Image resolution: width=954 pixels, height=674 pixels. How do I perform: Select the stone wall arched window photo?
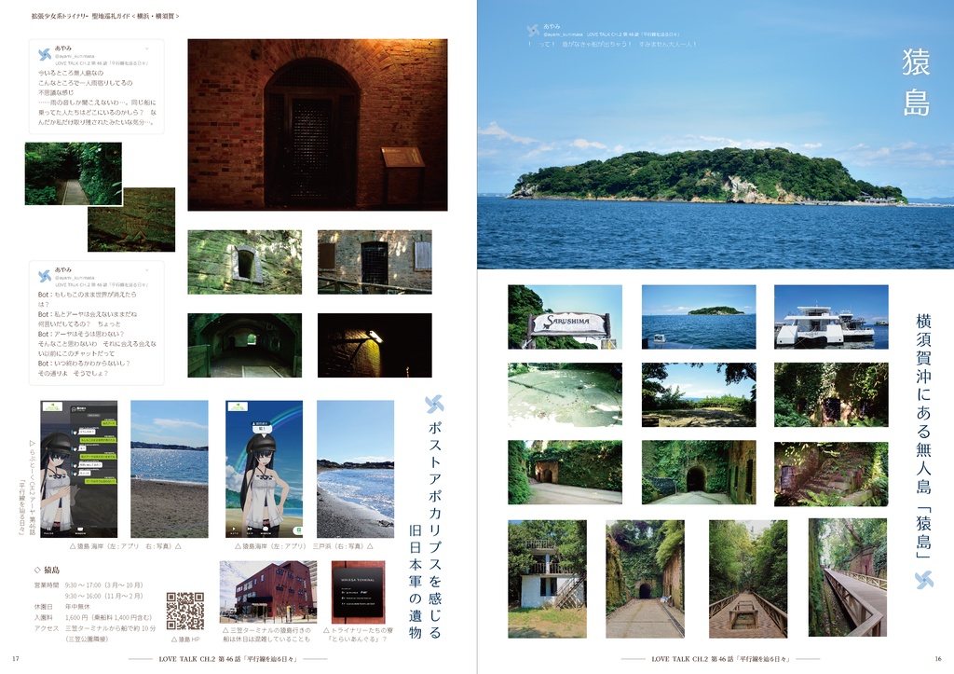point(245,262)
